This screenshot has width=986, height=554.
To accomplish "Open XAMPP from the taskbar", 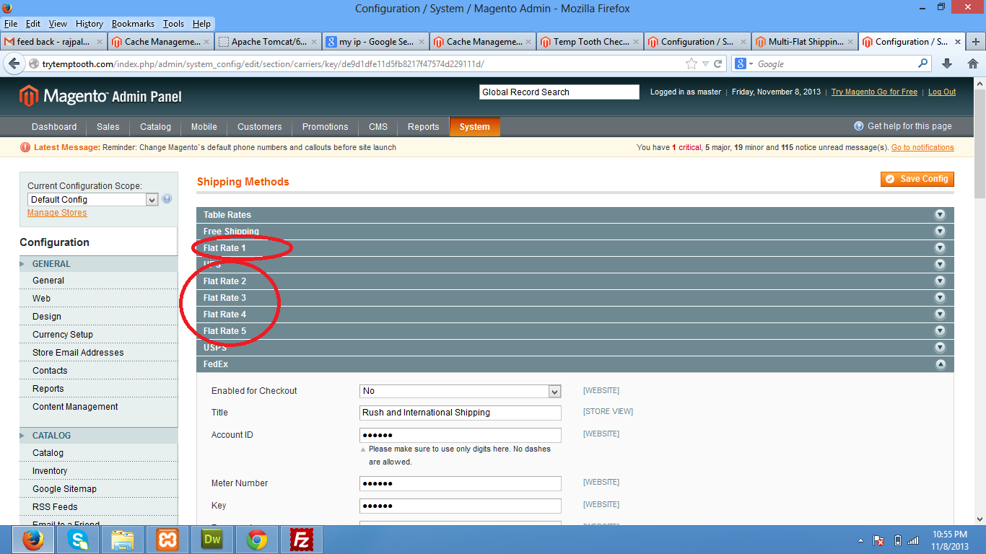I will [x=167, y=540].
